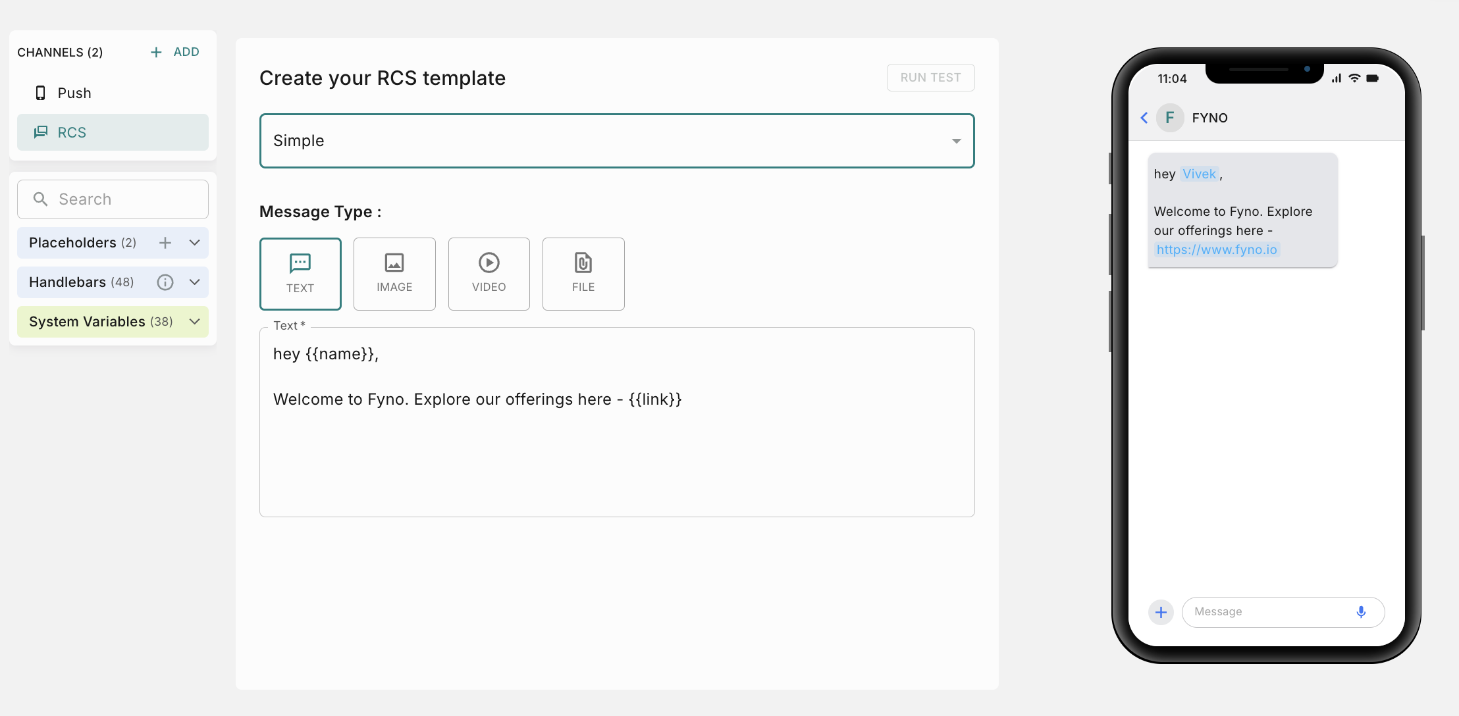This screenshot has width=1459, height=716.
Task: Select the TEXT message type
Action: coord(300,274)
